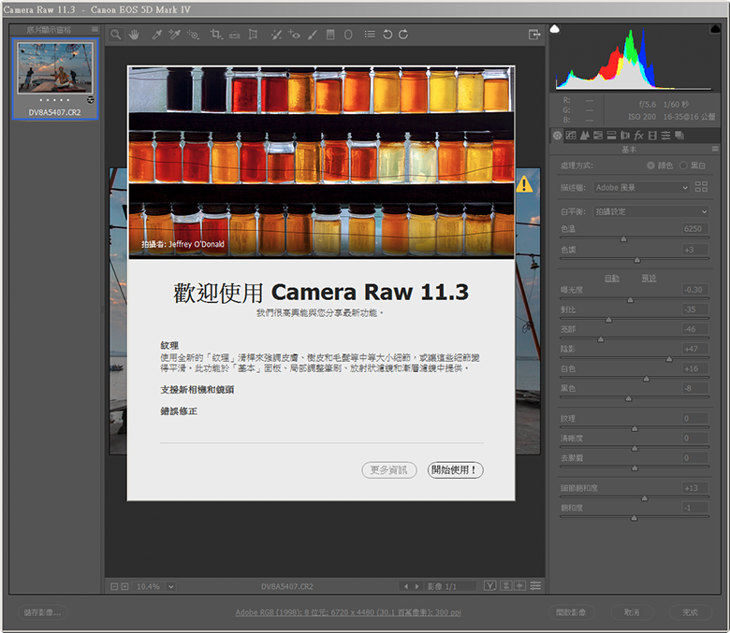
Task: Open the filmstrip panel menu
Action: click(95, 29)
